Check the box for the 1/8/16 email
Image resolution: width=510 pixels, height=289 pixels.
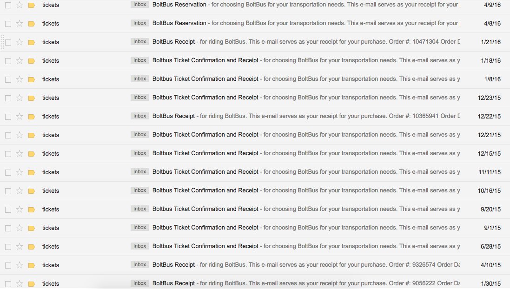click(8, 79)
